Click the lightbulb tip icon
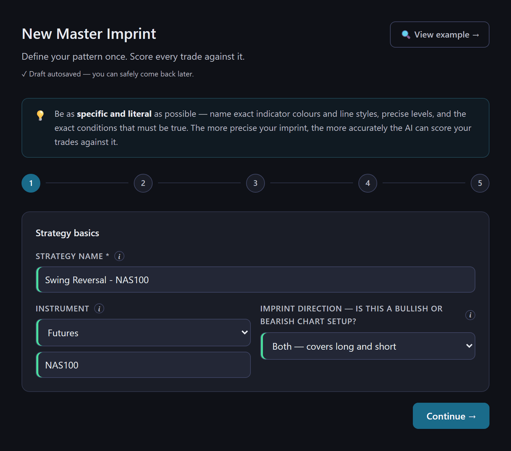Image resolution: width=511 pixels, height=451 pixels. click(x=40, y=115)
